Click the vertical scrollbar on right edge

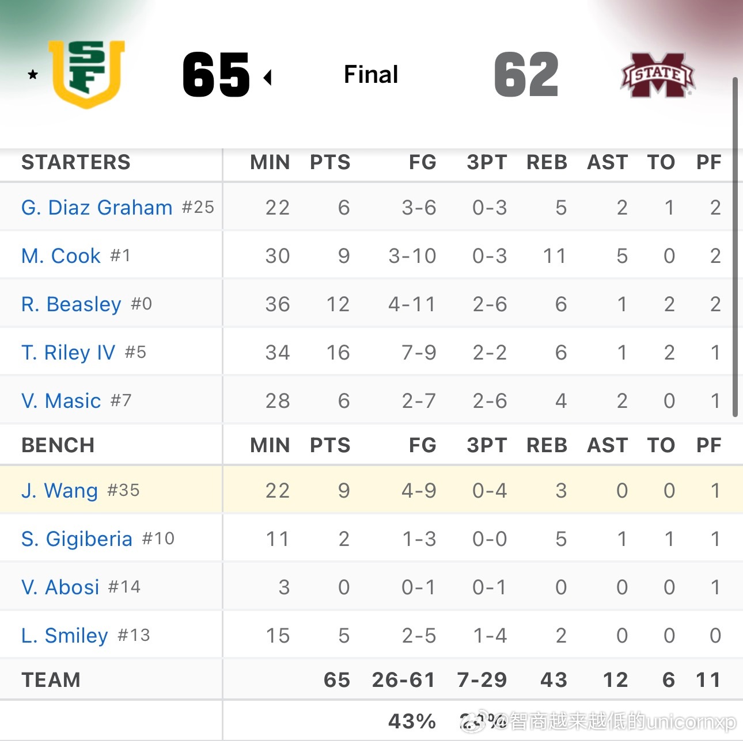735,247
